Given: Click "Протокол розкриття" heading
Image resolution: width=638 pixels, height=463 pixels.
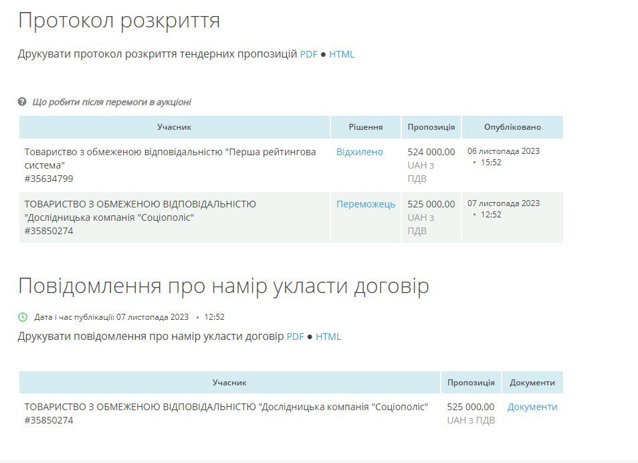Looking at the screenshot, I should 119,21.
